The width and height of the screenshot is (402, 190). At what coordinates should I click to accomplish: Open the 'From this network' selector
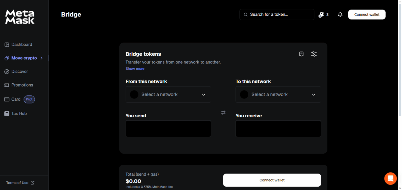(x=168, y=94)
